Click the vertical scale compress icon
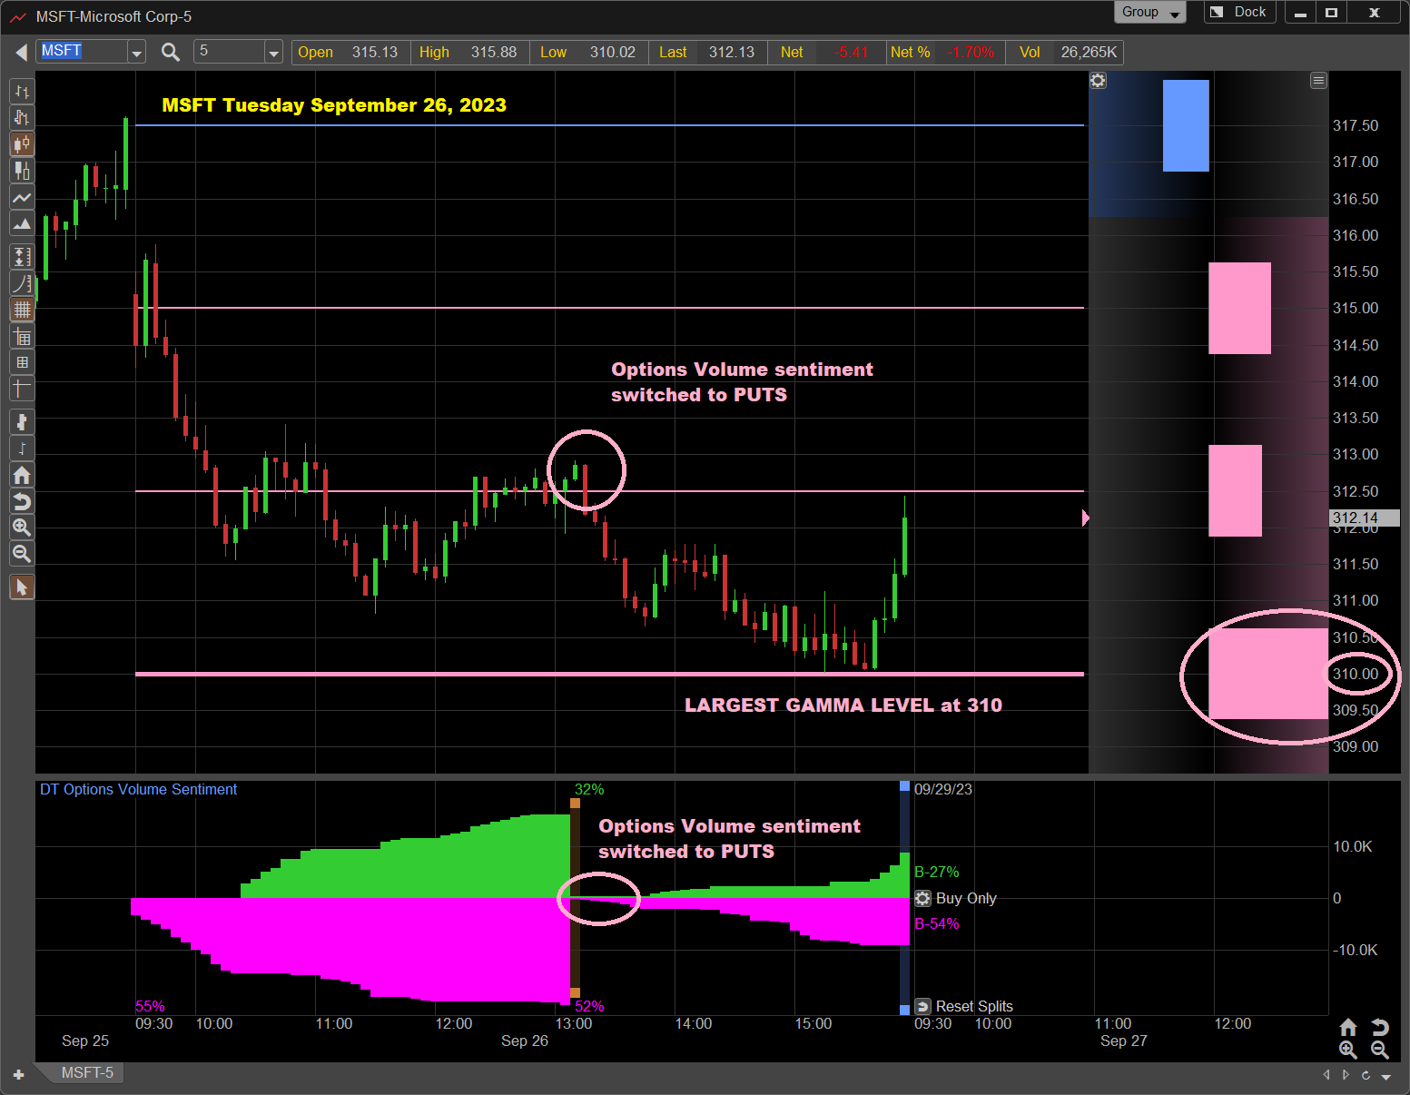This screenshot has height=1095, width=1410. coord(22,257)
